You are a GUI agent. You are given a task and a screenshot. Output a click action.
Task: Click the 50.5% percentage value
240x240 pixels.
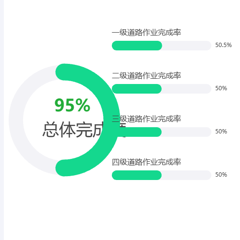[x=223, y=45]
